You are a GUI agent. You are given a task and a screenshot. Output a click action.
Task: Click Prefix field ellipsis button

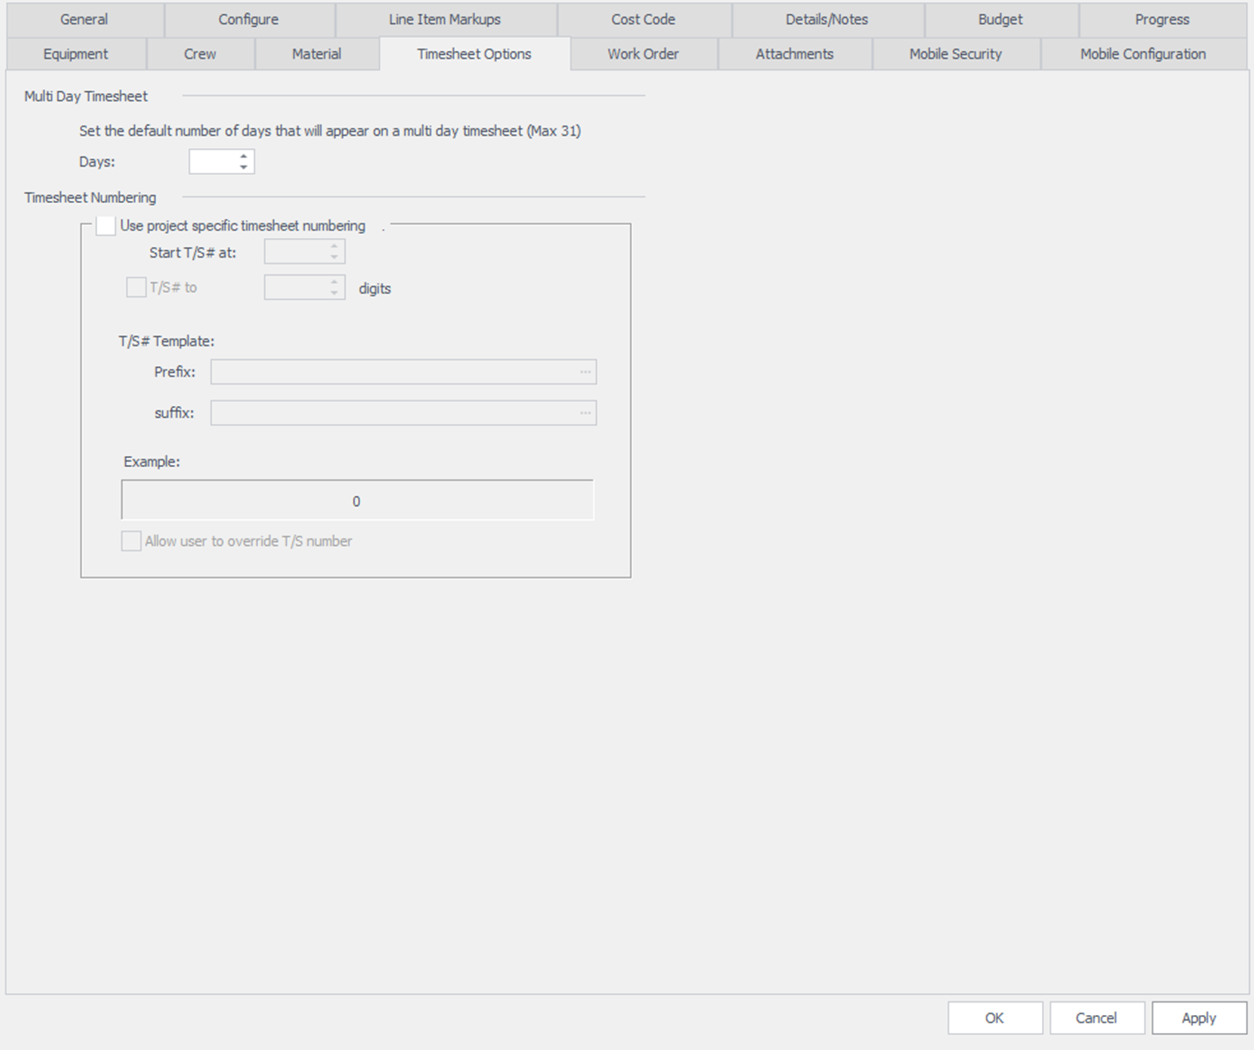(584, 372)
